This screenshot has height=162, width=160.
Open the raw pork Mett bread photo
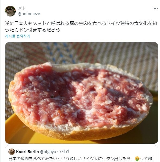pyautogui.click(x=82, y=93)
